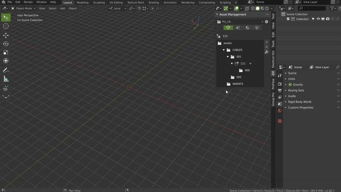Toggle proportional editing in header
Viewport: 341px width, 192px height.
point(152,9)
